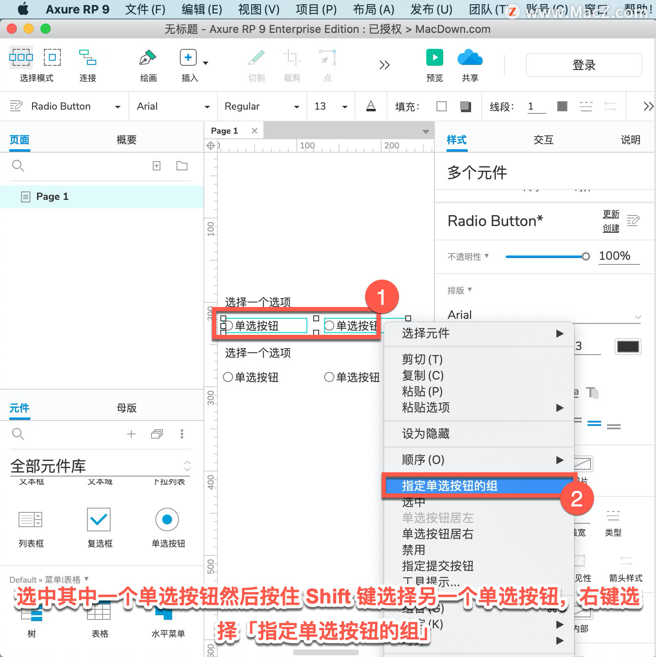Screen dimensions: 656x657
Task: Collapse the Typography section triangle
Action: click(x=470, y=290)
